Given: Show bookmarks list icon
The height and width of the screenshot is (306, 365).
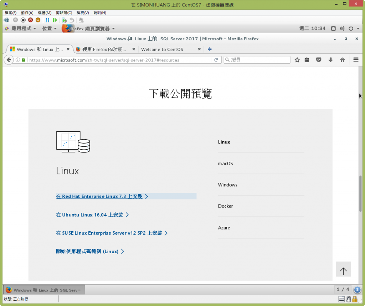Looking at the screenshot, I should coord(307,60).
